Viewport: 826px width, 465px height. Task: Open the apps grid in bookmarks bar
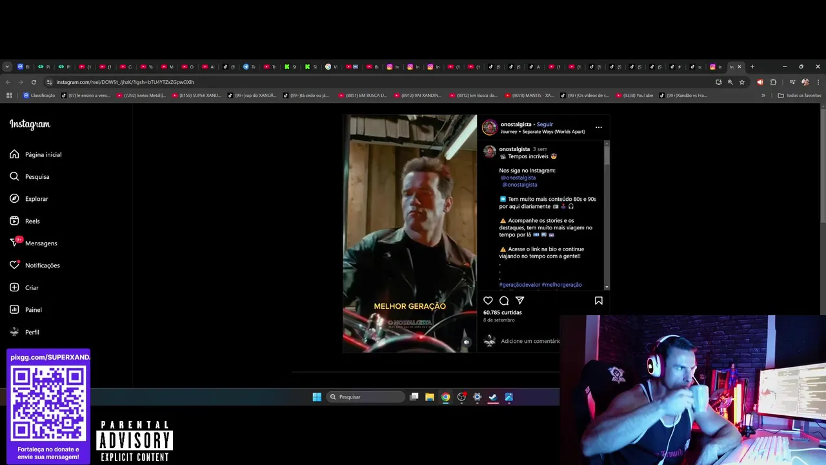click(x=9, y=96)
